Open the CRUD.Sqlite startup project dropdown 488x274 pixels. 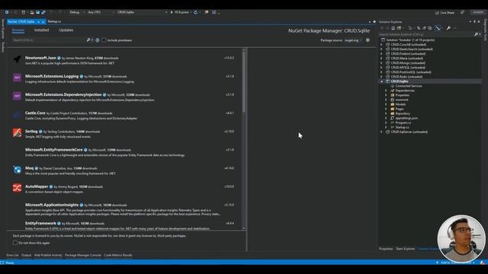142,12
